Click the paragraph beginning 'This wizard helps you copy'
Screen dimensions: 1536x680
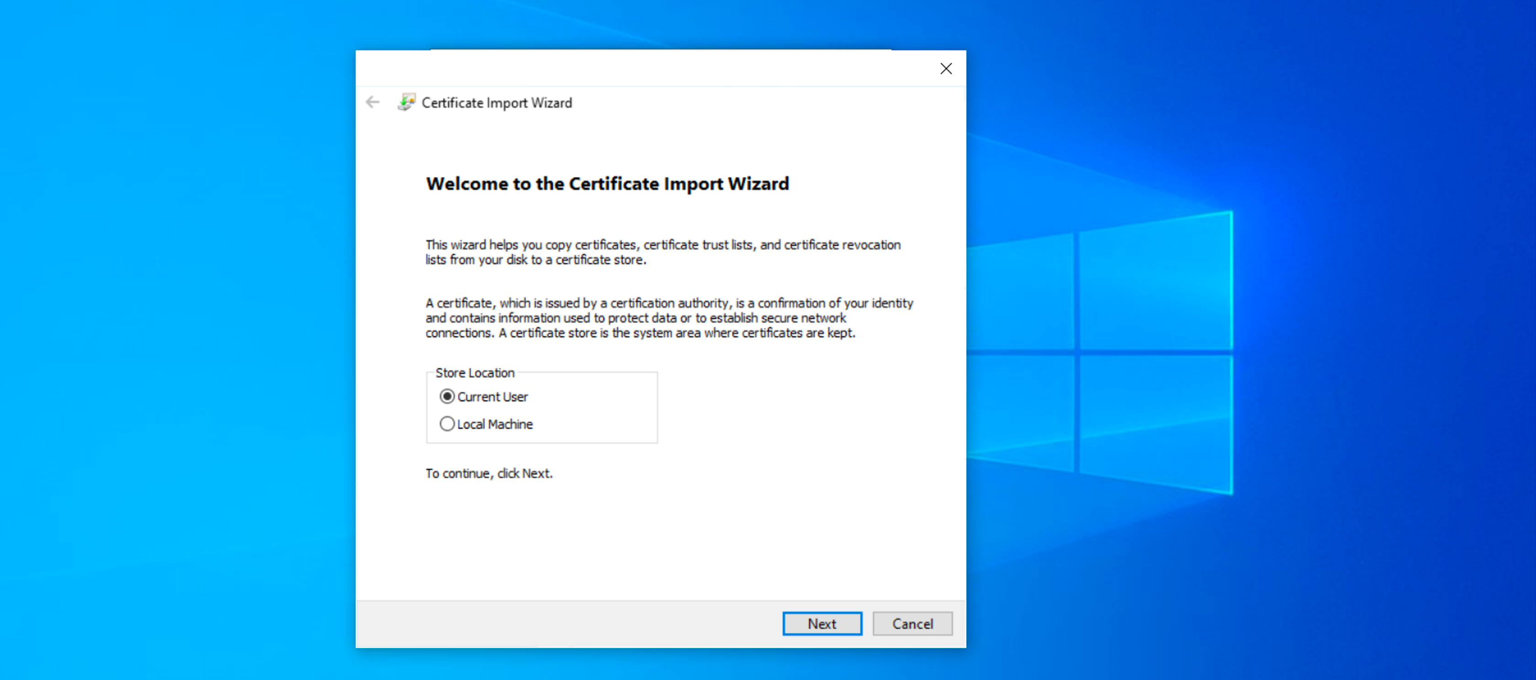(x=663, y=252)
